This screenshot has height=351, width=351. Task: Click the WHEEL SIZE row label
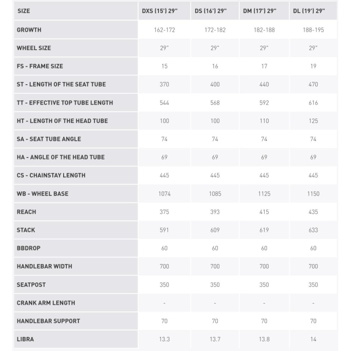coord(34,48)
